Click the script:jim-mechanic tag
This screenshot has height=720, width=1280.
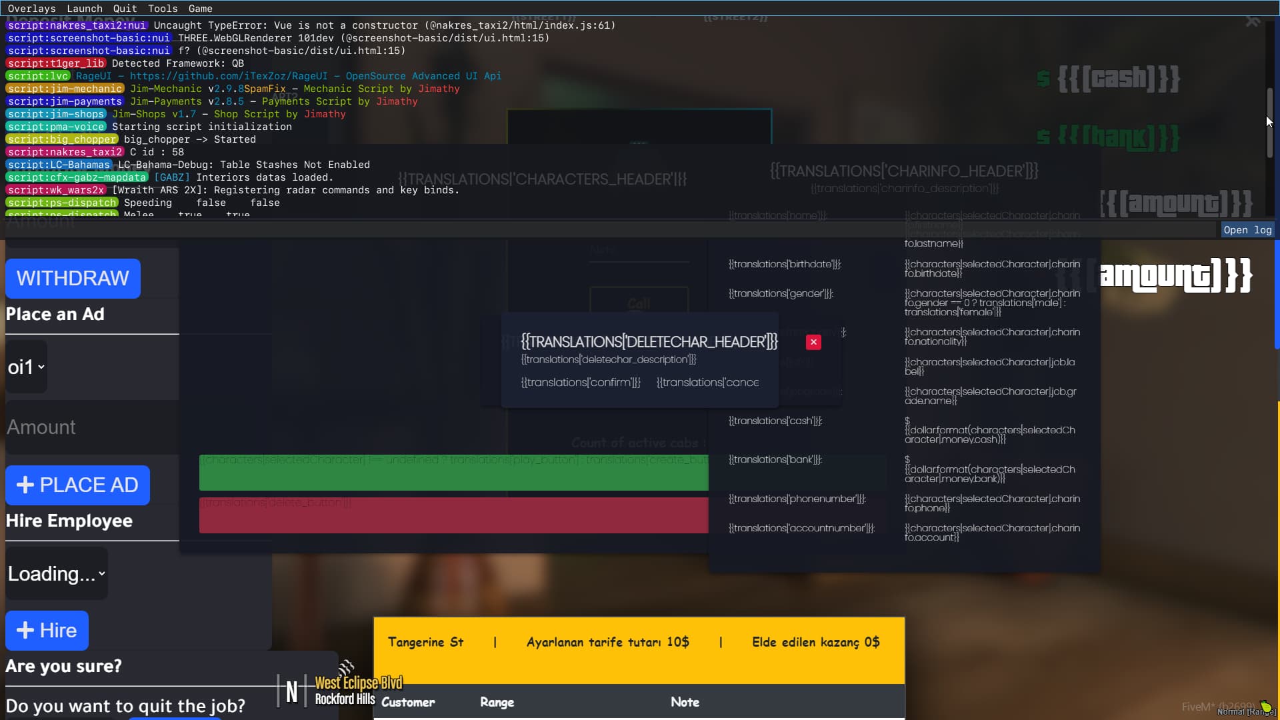65,89
